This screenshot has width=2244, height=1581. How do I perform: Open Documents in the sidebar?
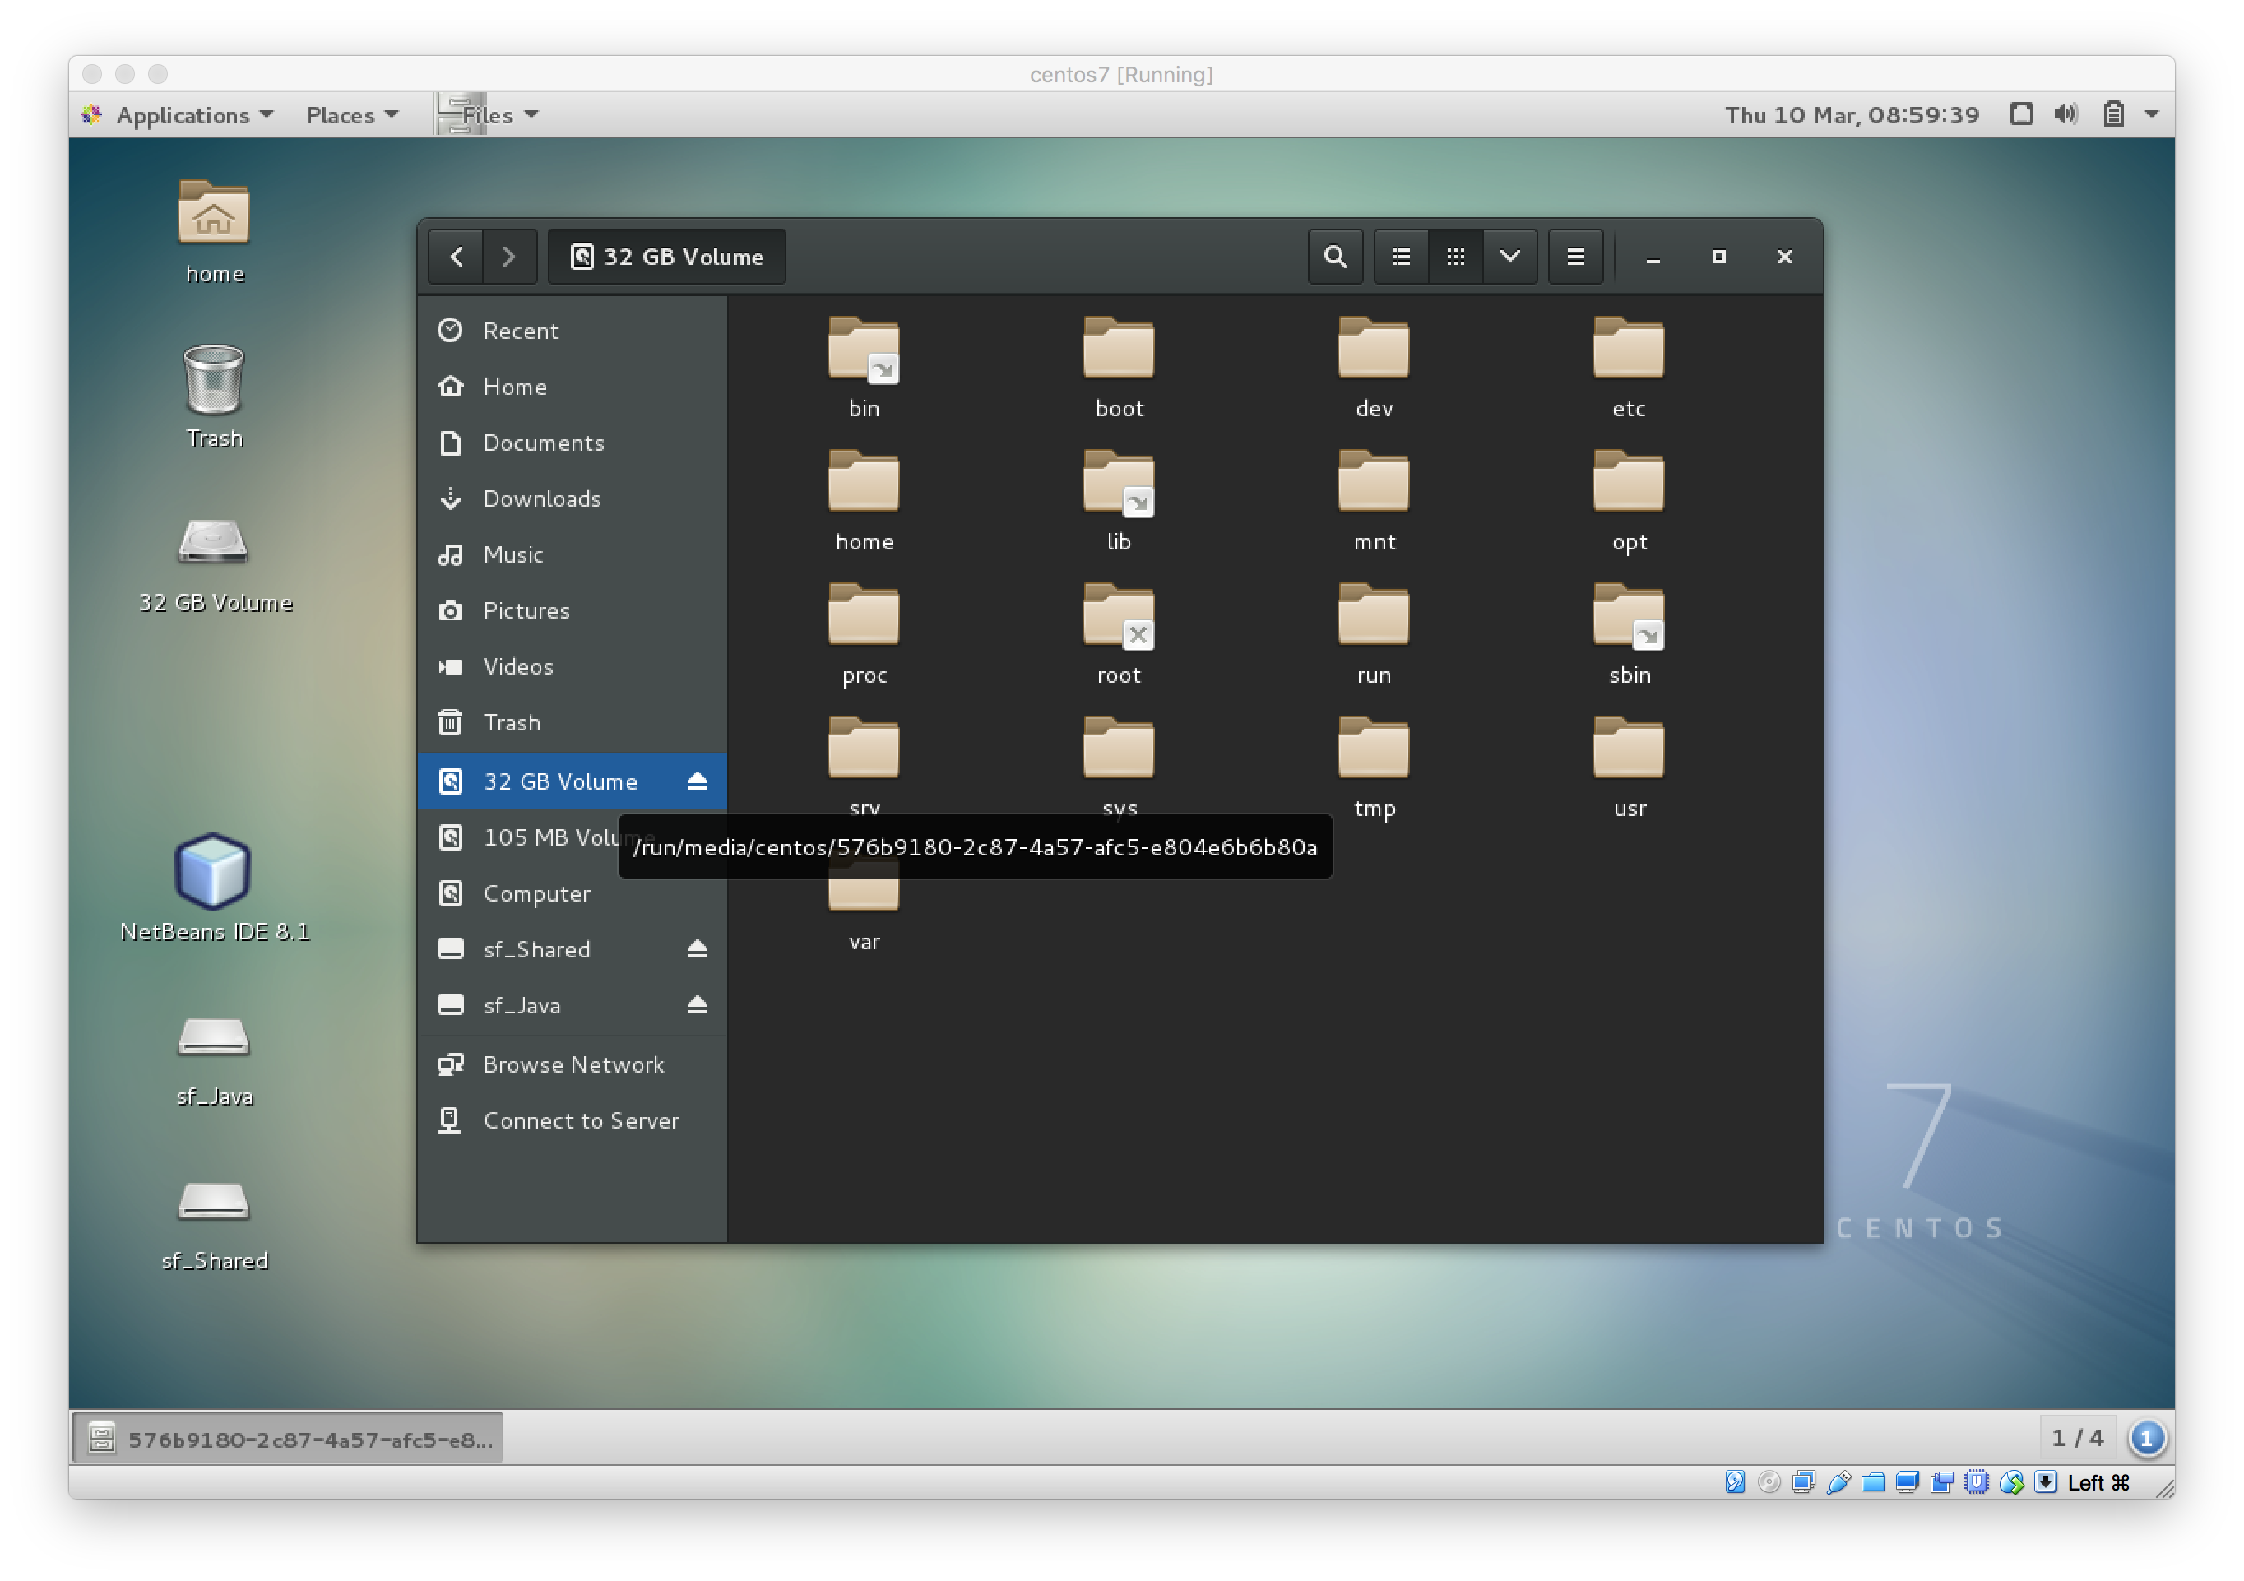point(573,443)
